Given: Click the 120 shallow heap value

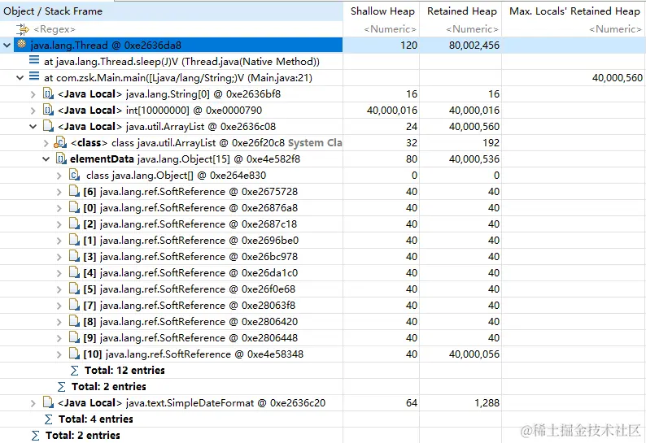Looking at the screenshot, I should [x=408, y=46].
